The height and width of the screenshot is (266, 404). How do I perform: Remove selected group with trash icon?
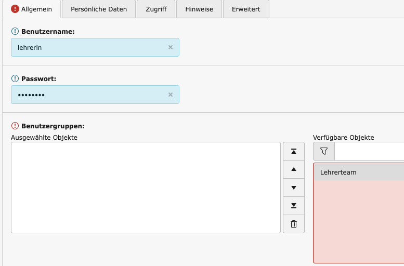294,224
